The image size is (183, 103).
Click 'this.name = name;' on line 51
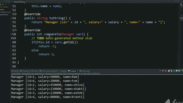(47, 6)
